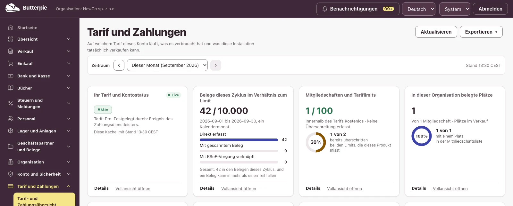
Task: Click Details in belegte Plätze card
Action: pos(419,188)
